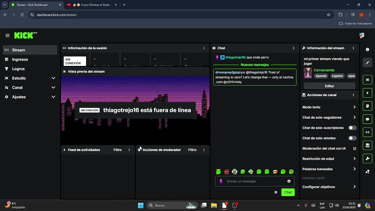Open Moderación del chat con IA link
375x211 pixels.
[329, 149]
